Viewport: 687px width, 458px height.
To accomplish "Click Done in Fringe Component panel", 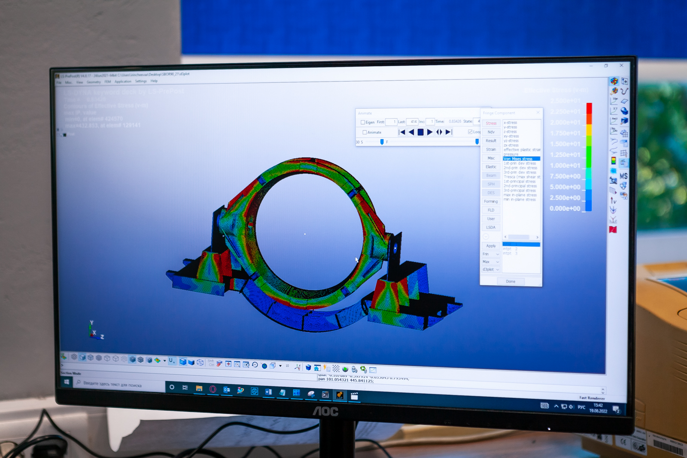I will click(x=511, y=282).
